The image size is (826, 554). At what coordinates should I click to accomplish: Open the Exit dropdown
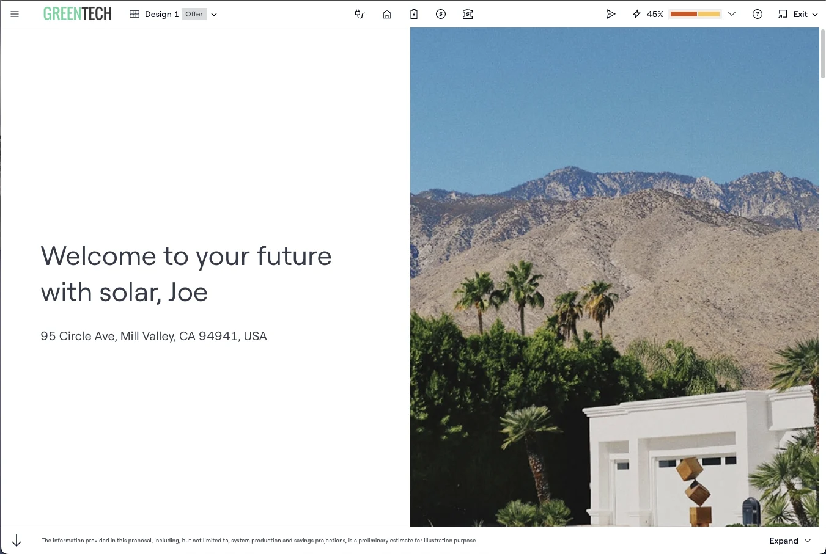point(798,14)
